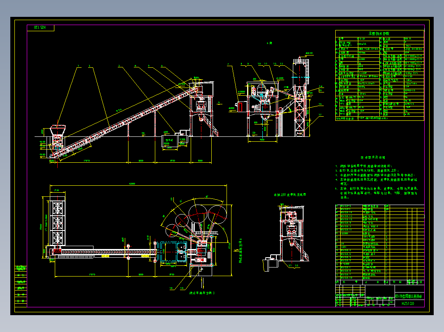Click the HZS120 drawing number in title block
The width and height of the screenshot is (444, 332).
tap(408, 304)
